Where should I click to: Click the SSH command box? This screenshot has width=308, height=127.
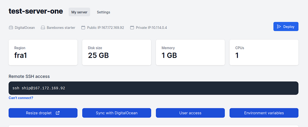coord(153,88)
